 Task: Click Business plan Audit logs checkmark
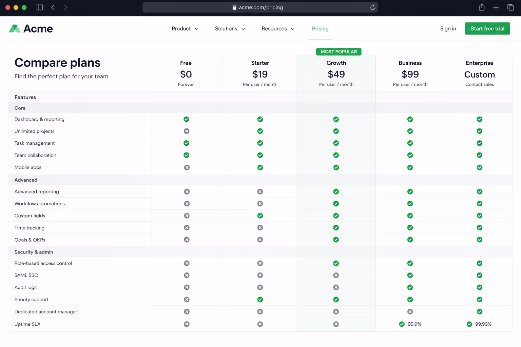[x=410, y=287]
